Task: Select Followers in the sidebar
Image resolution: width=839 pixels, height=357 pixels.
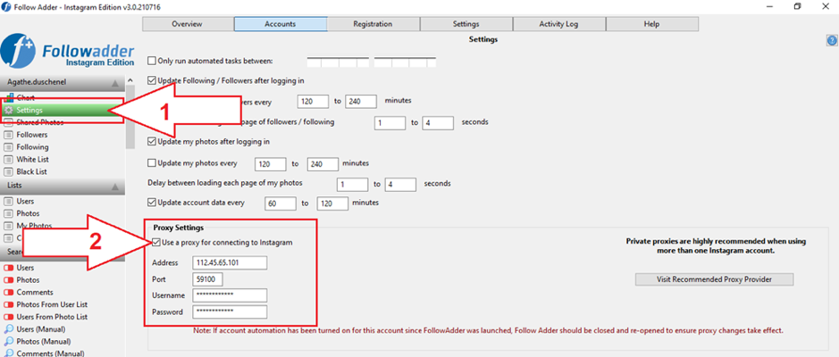Action: [x=32, y=135]
